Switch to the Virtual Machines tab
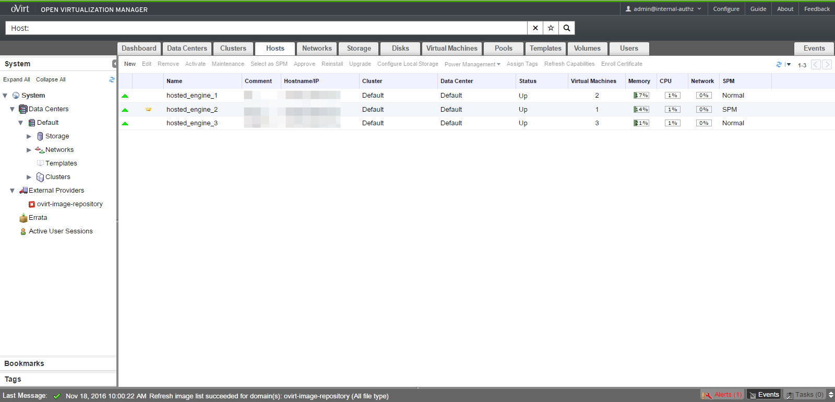 tap(451, 49)
